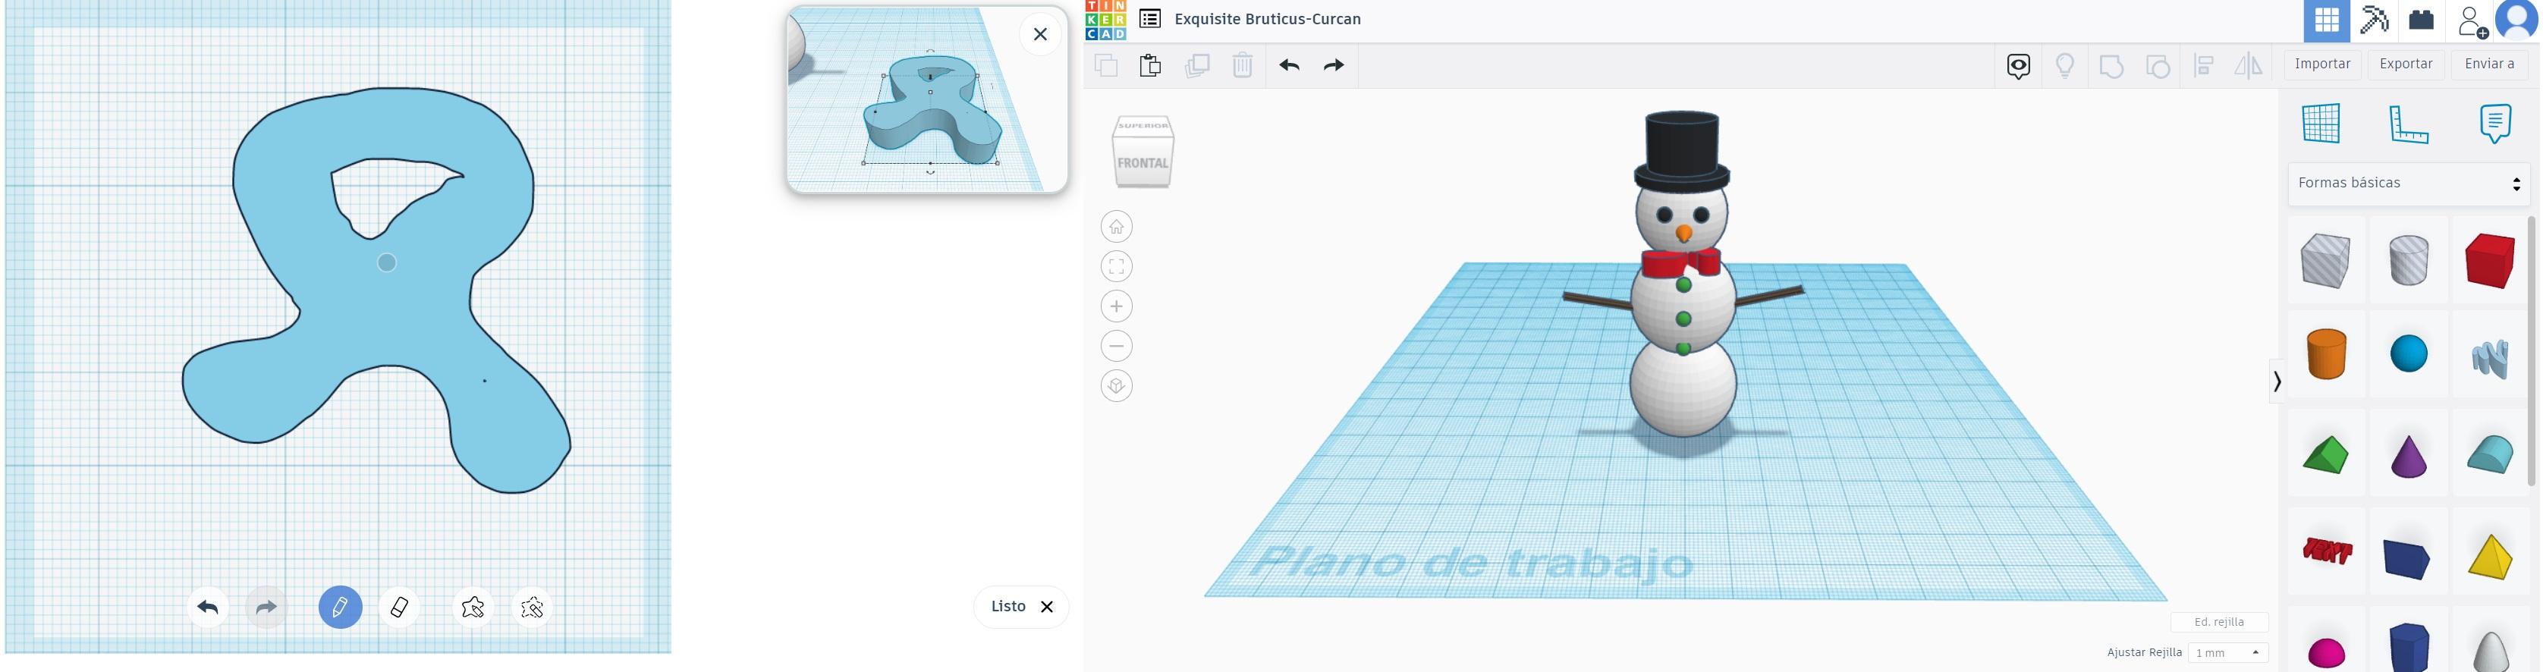
Task: Click the shapes panel vertical scrollbar
Action: point(2532,350)
